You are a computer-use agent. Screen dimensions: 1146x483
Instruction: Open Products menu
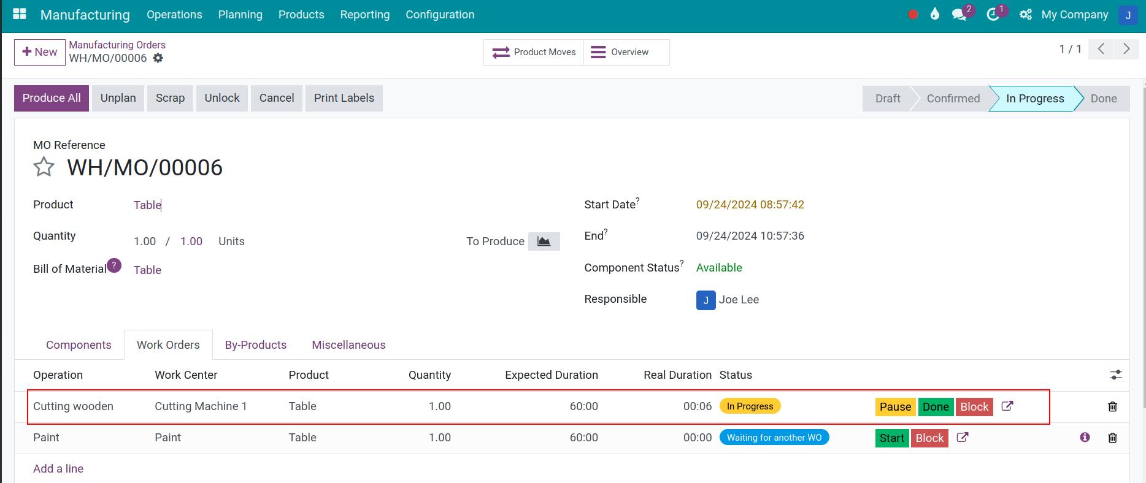pos(301,15)
